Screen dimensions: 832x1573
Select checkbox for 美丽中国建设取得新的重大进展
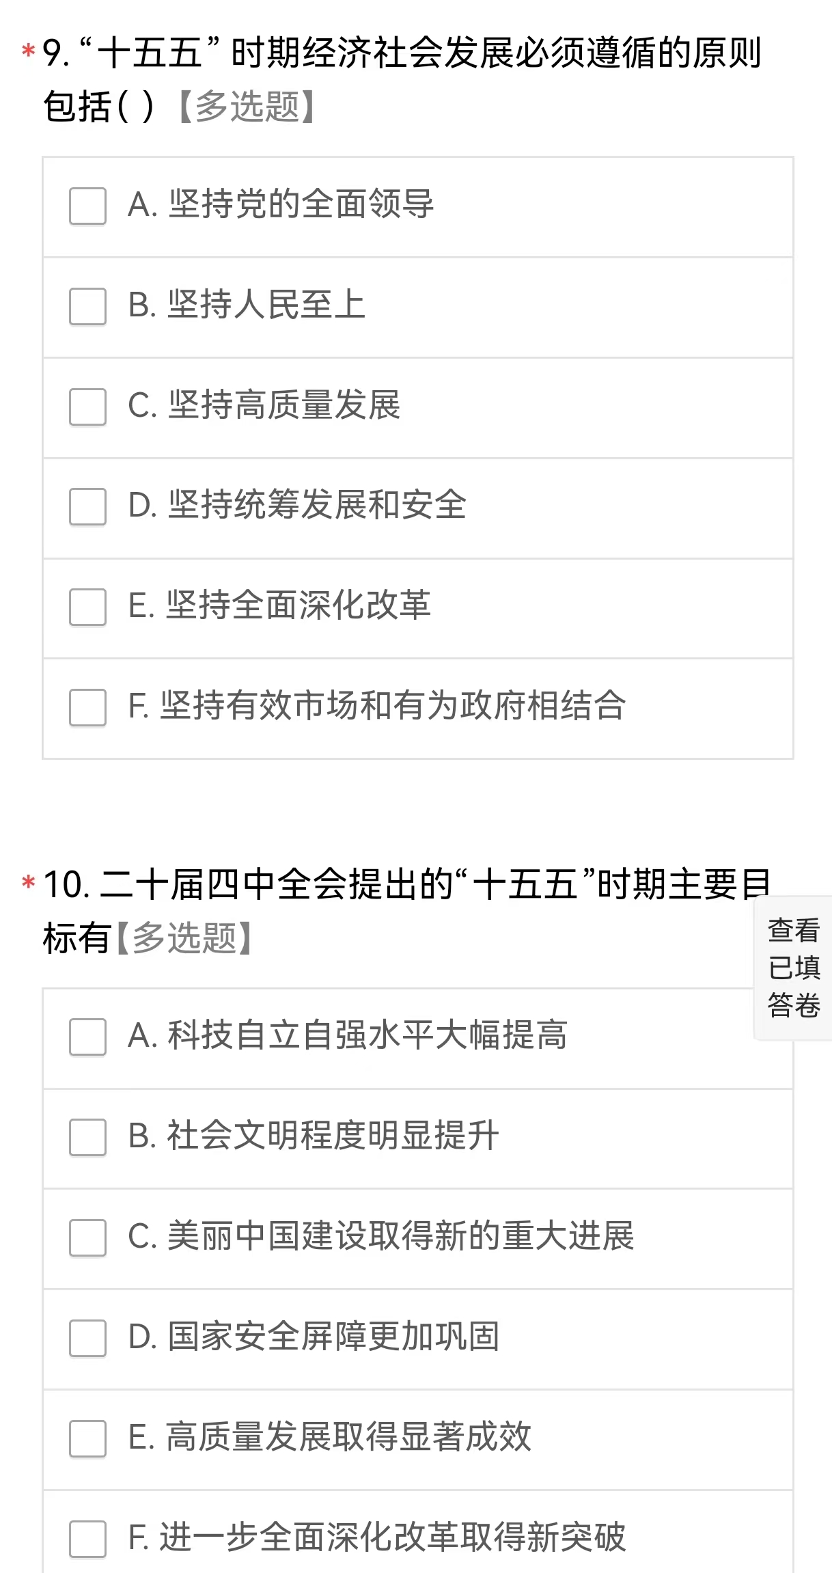click(x=87, y=1237)
